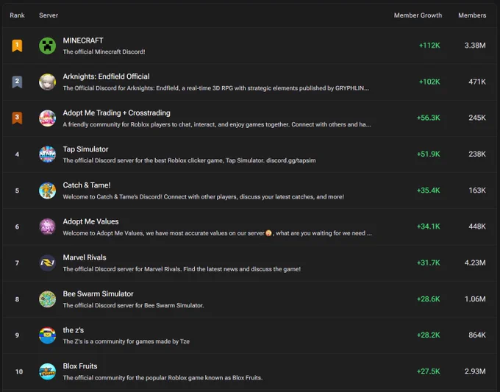This screenshot has width=500, height=392.
Task: Click the rank number 4
Action: (x=17, y=154)
